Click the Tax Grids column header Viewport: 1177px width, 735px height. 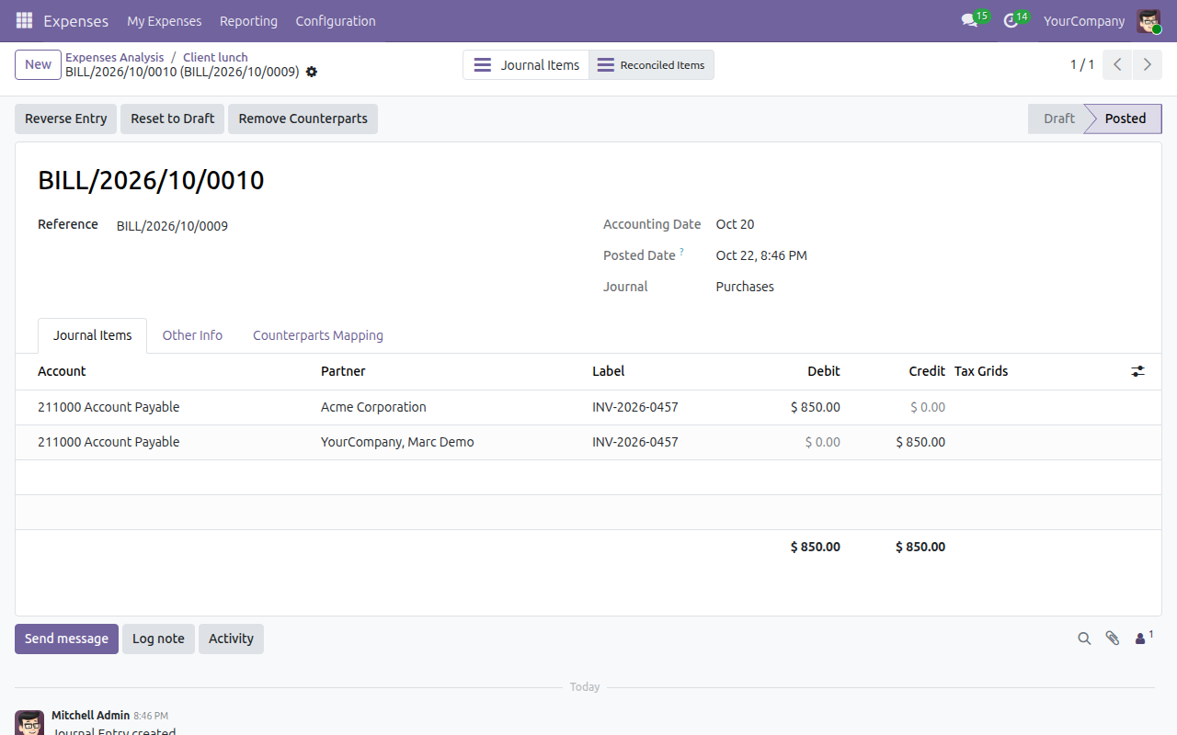981,371
